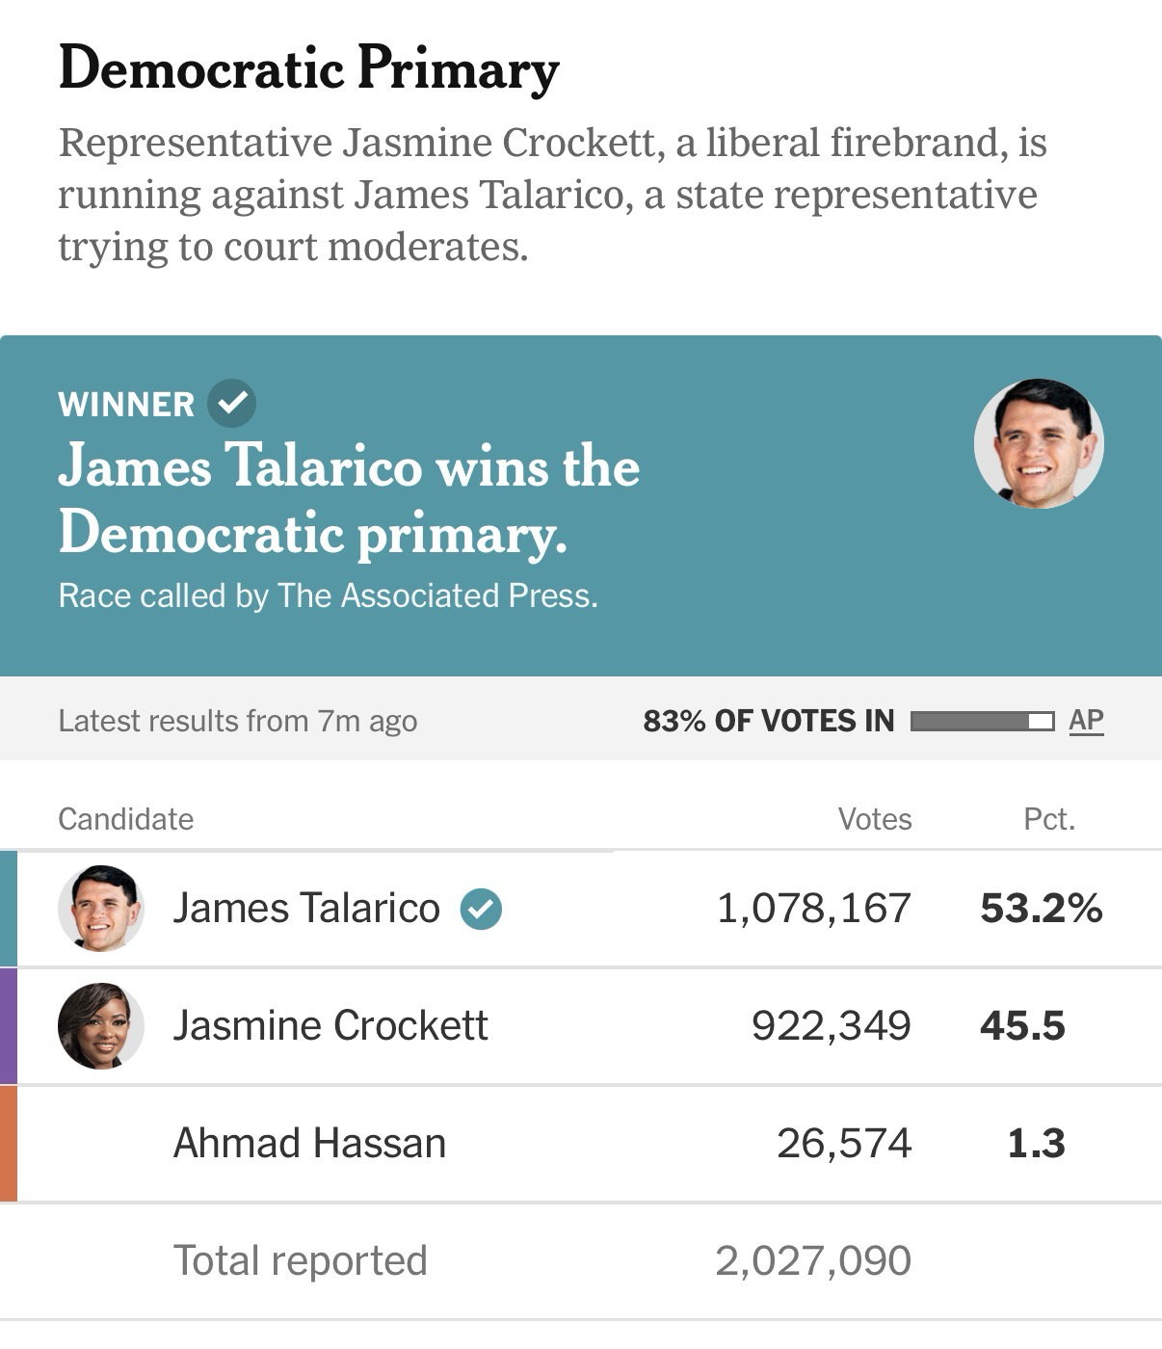Screen dimensions: 1162x1349
Task: Select the James Talarico candidate name
Action: click(306, 908)
